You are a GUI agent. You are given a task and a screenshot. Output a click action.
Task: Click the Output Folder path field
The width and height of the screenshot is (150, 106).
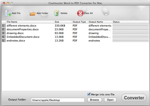58,100
